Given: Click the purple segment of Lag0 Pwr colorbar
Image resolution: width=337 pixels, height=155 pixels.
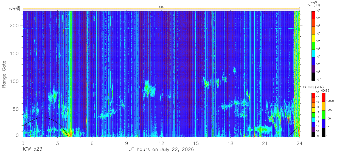Looking at the screenshot, I should click(x=313, y=68).
